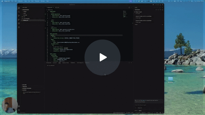Viewport: 205px width, 115px height.
Task: Click the notifications bell in the status bar
Action: point(163,113)
